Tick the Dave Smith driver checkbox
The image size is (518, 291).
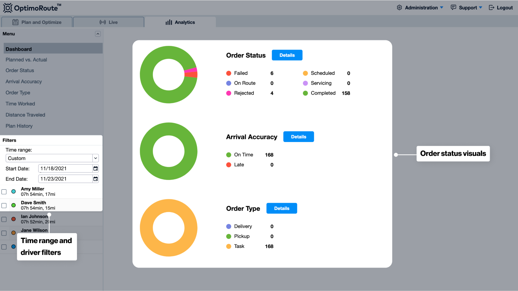point(4,205)
